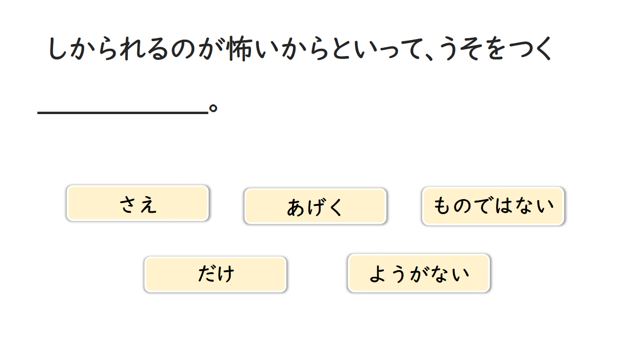Viewport: 619px width, 348px height.
Task: Click the question sentence beginning しかられるのが
Action: coord(300,49)
